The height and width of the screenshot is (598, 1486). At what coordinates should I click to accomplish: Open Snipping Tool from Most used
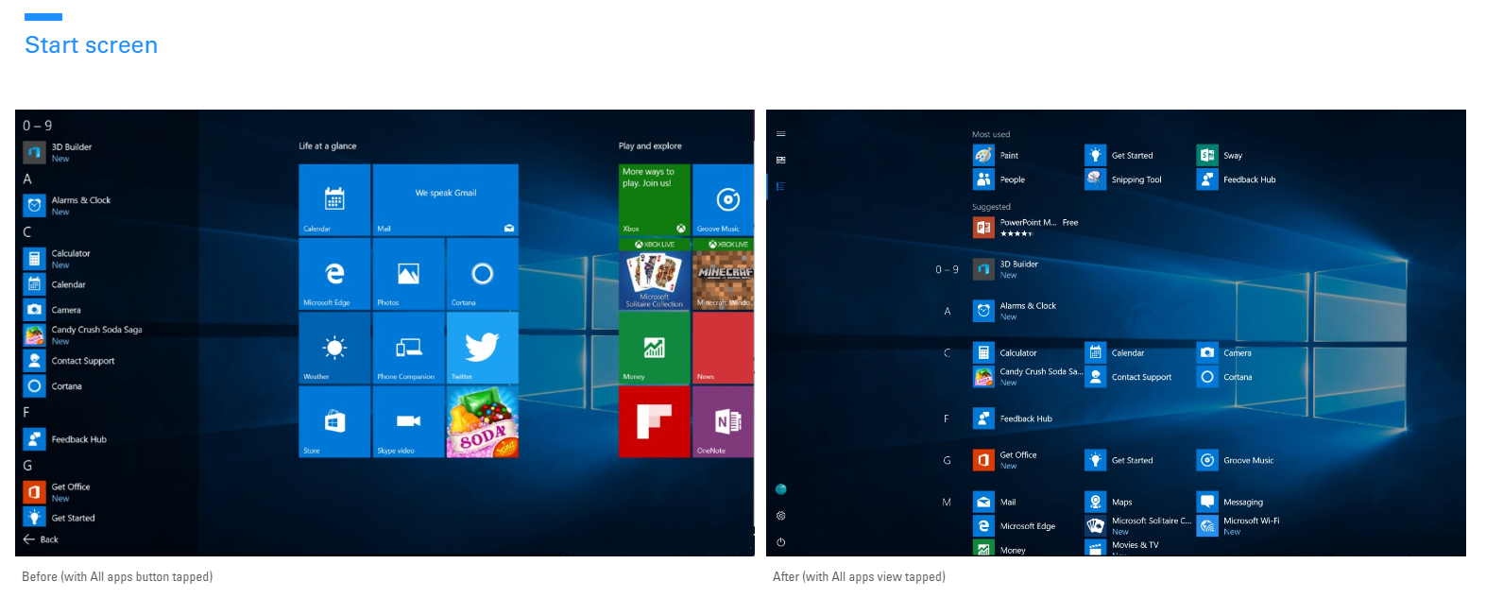(x=1124, y=179)
